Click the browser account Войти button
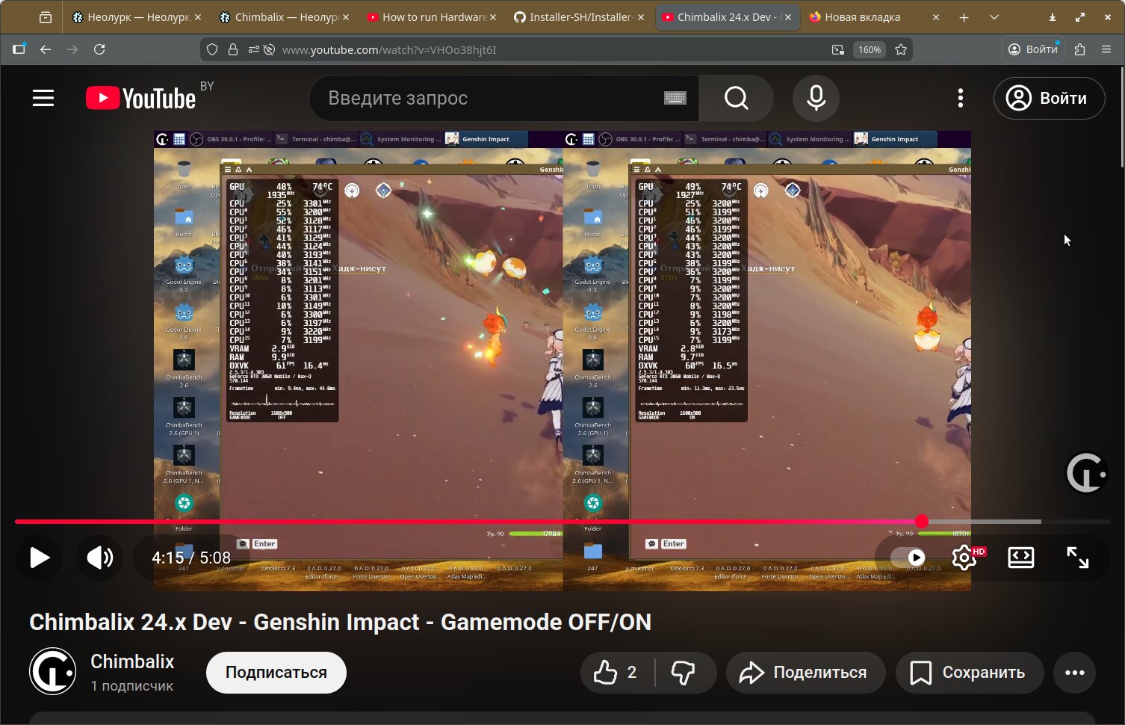Screen dimensions: 1125x725 [x=1032, y=49]
